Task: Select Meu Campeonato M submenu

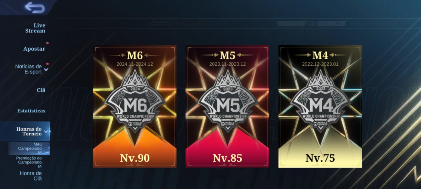Action: click(29, 148)
